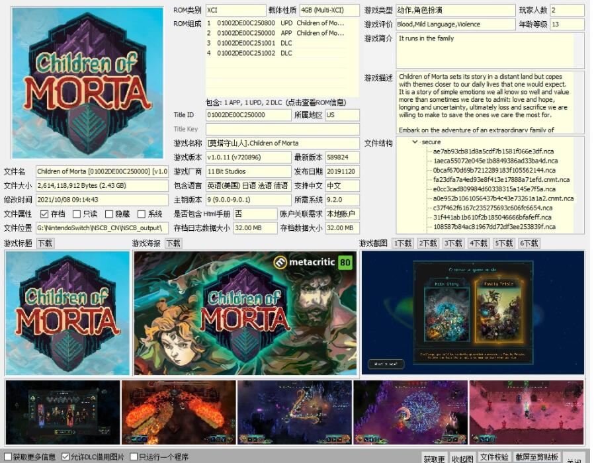
Task: Select ROM row 01002DE00C250800 UPD
Action: point(276,23)
